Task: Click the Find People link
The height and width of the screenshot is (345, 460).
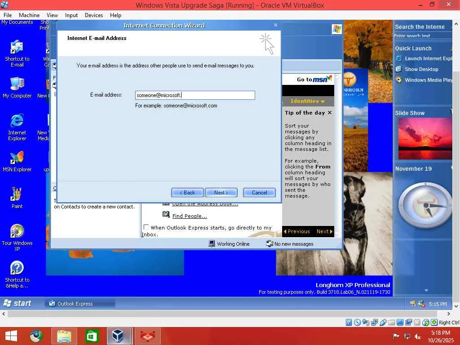Action: [x=190, y=216]
